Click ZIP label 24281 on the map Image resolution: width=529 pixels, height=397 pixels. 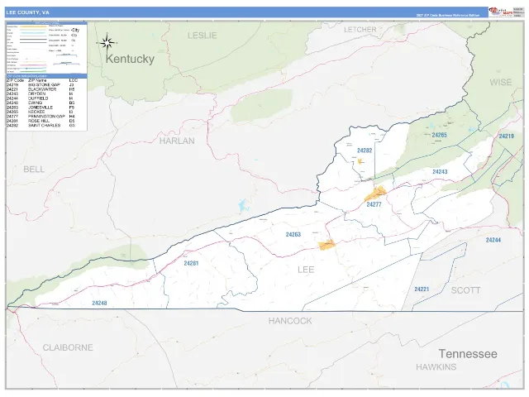[x=191, y=263]
